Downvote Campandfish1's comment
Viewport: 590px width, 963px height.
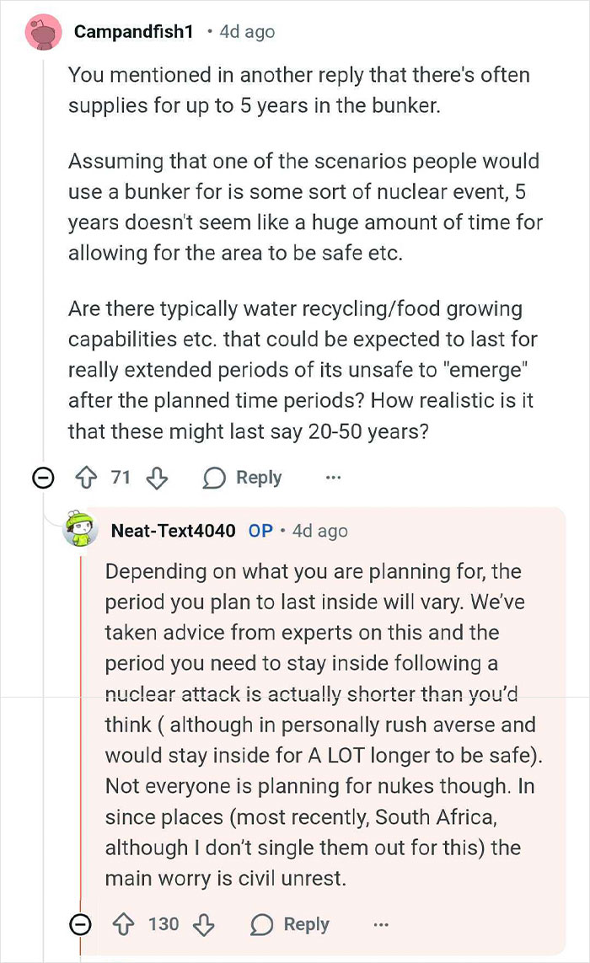click(157, 478)
